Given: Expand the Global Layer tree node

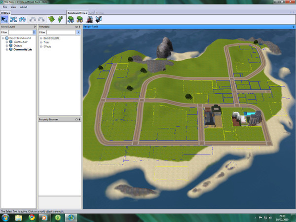Looking at the screenshot, I should 7,42.
